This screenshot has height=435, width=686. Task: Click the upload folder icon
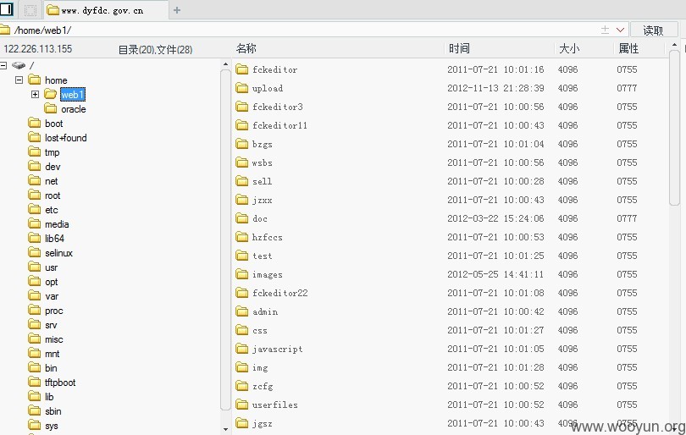(x=242, y=88)
